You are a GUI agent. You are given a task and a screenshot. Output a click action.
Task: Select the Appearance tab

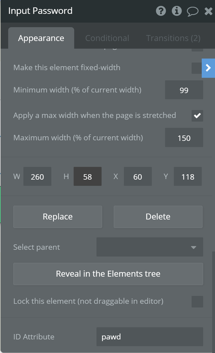(x=41, y=38)
